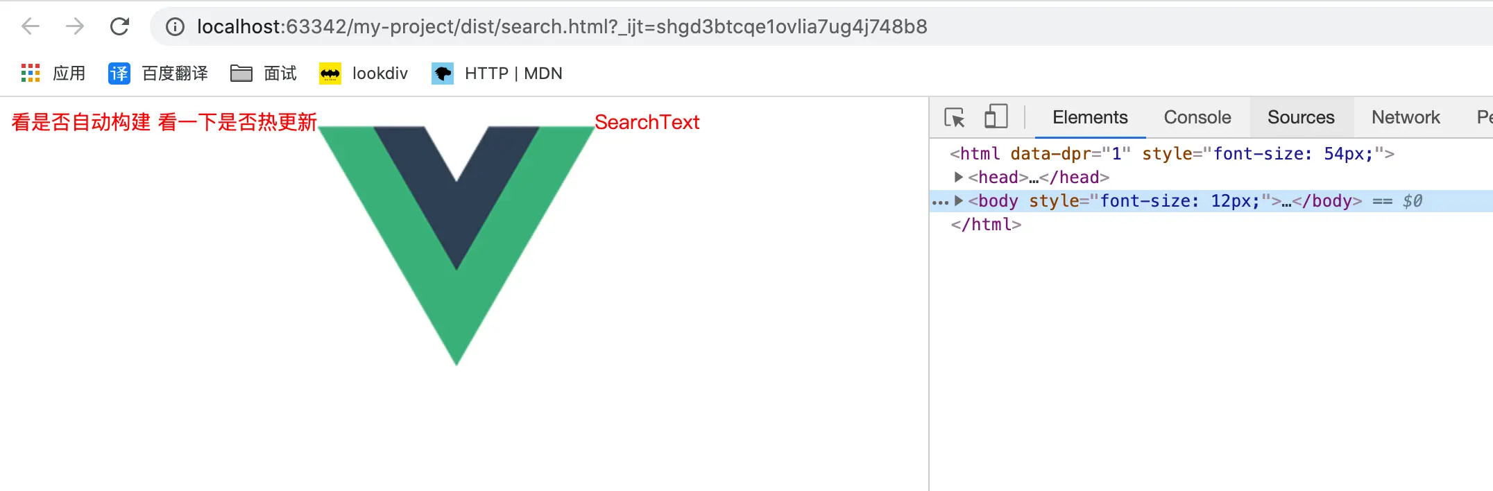Expand the head node in the DOM tree
Image resolution: width=1493 pixels, height=491 pixels.
(x=958, y=177)
